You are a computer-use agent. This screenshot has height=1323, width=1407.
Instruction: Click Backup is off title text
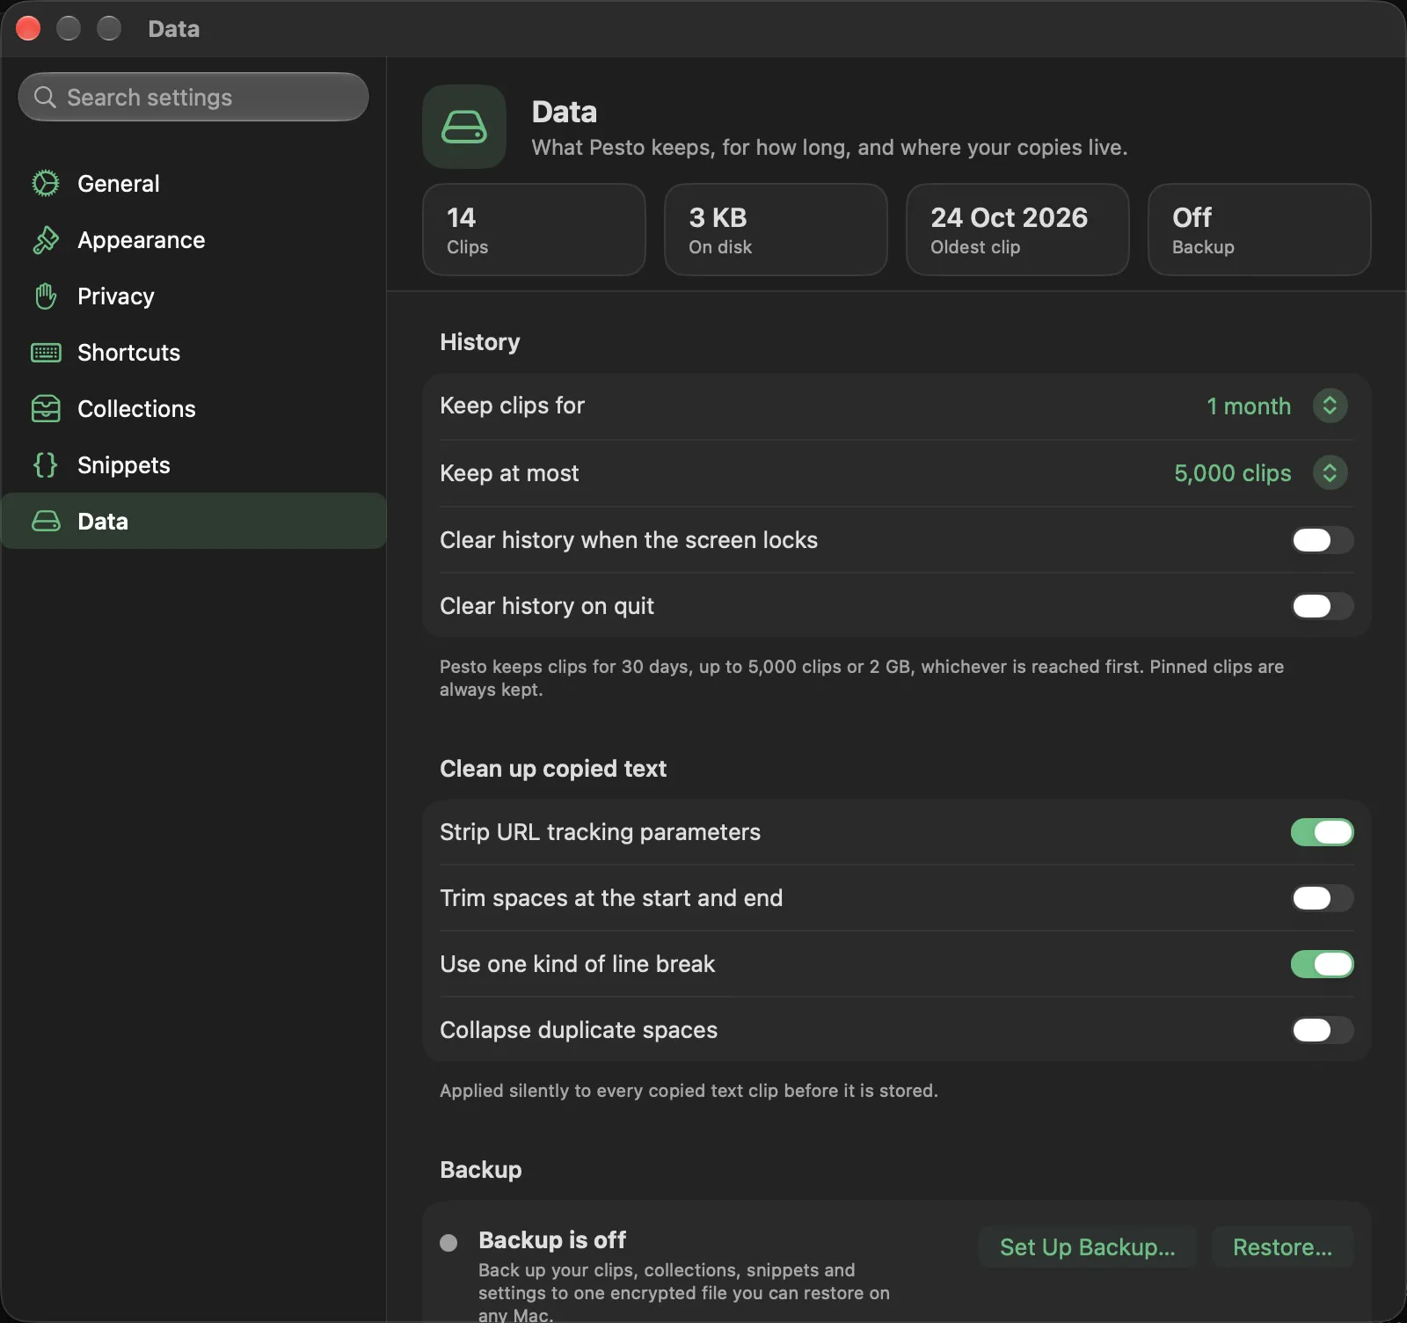pyautogui.click(x=552, y=1240)
